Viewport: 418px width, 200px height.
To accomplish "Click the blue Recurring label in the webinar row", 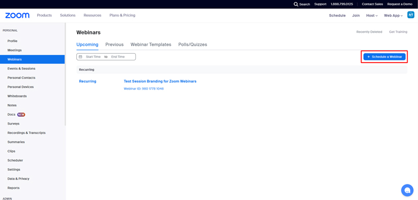I will coord(88,81).
